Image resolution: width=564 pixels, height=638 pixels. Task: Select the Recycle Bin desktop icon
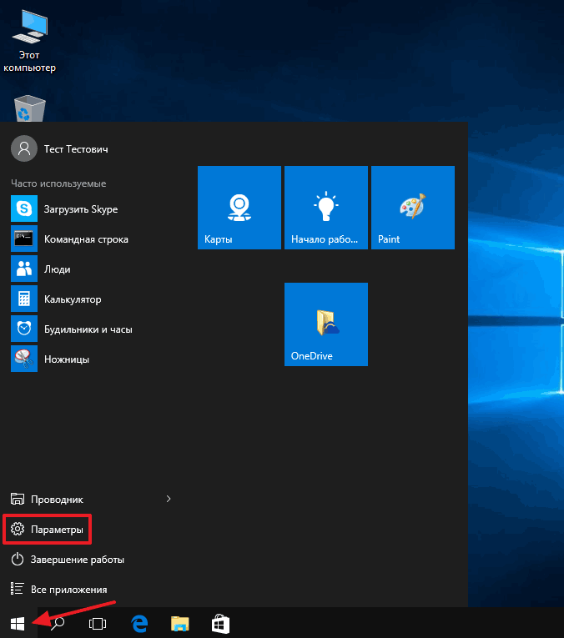[30, 108]
